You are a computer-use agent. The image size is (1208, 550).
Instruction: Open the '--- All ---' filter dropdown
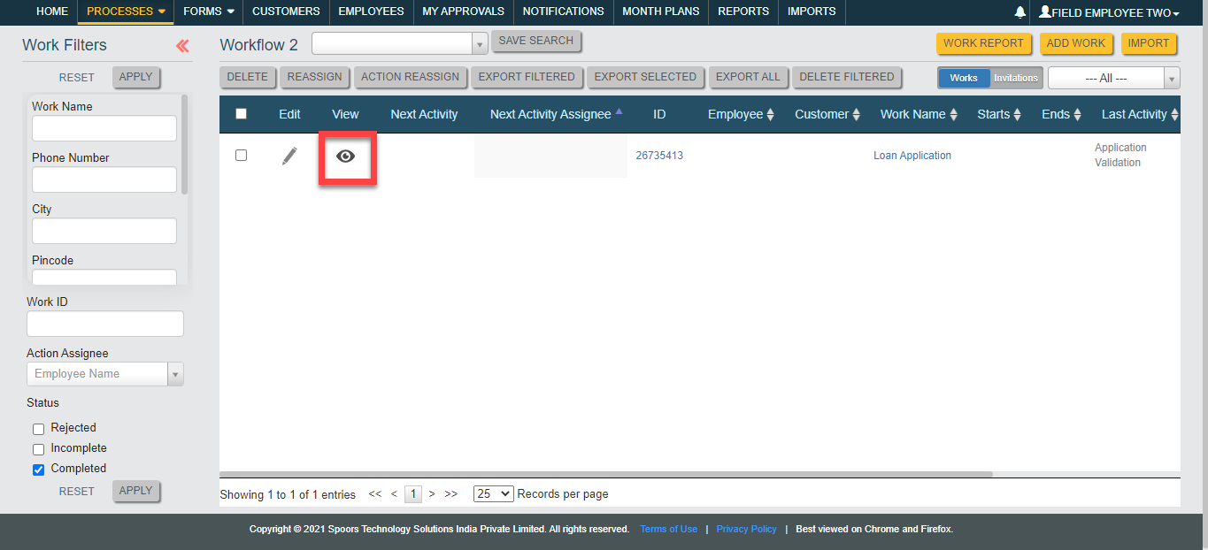[x=1113, y=78]
